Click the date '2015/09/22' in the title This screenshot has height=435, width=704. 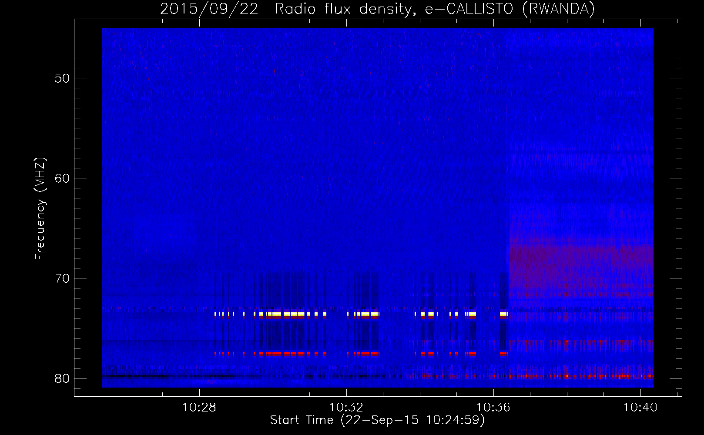point(209,9)
